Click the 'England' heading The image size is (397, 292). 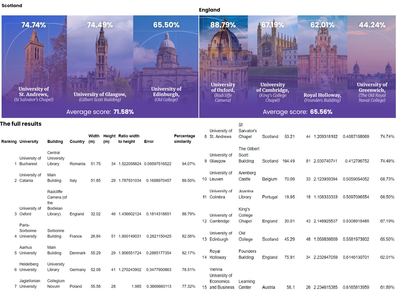click(209, 10)
